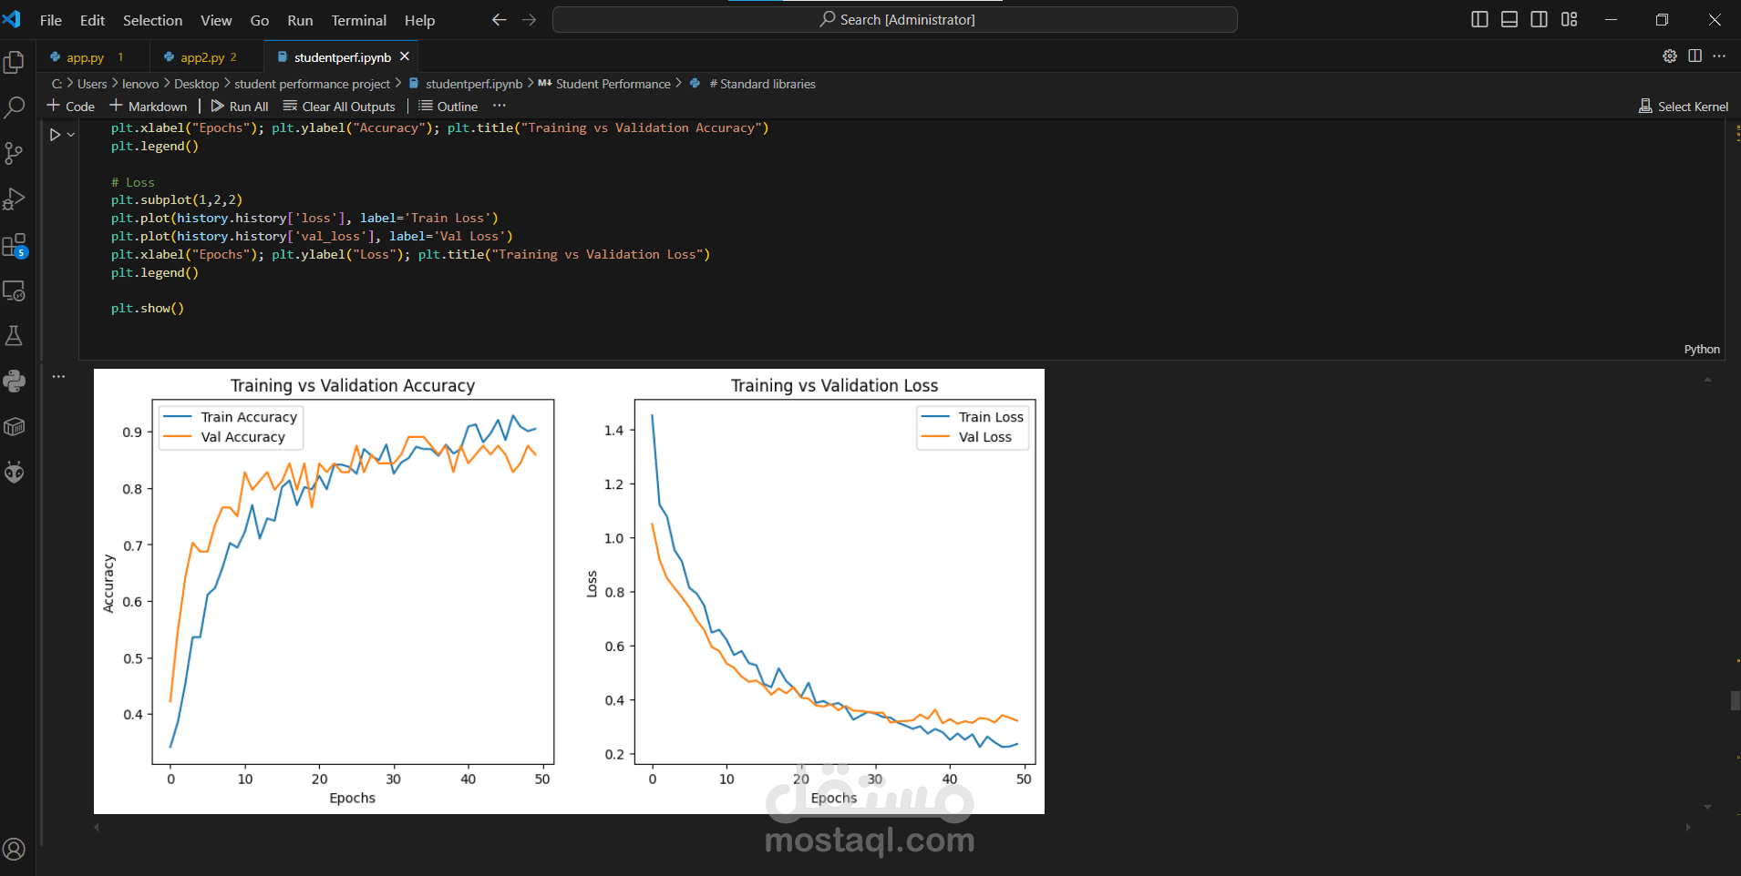Minimize the VS Code window
The width and height of the screenshot is (1741, 876).
(1611, 19)
